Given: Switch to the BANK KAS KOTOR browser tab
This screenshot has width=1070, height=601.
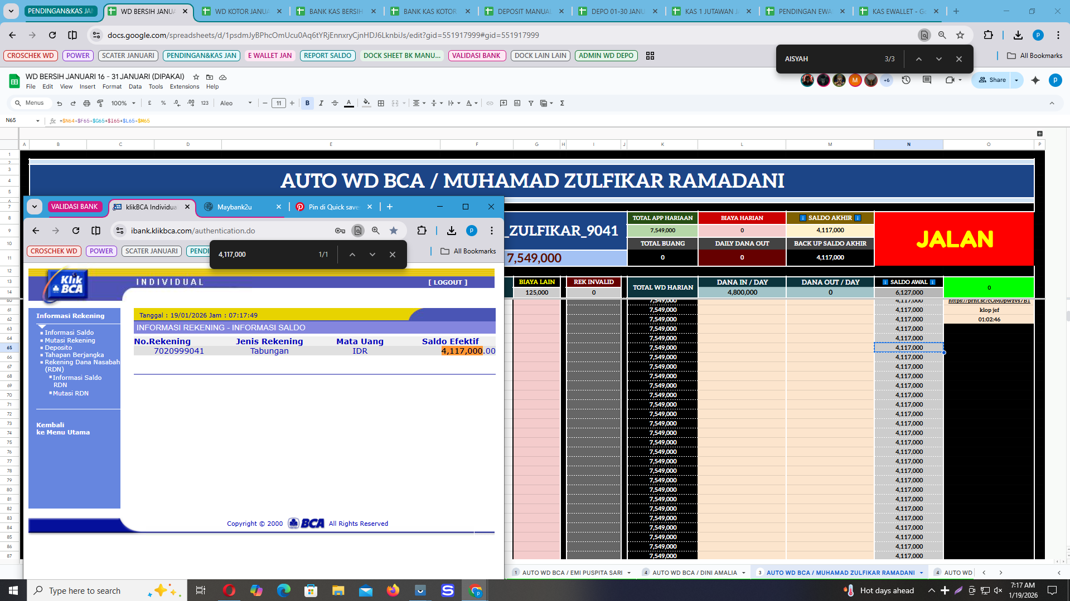Looking at the screenshot, I should tap(430, 11).
